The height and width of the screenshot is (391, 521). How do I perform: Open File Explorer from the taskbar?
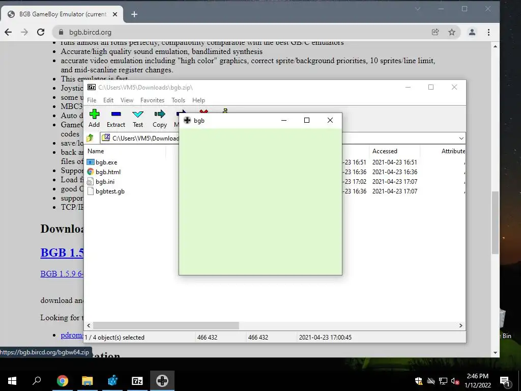[88, 381]
